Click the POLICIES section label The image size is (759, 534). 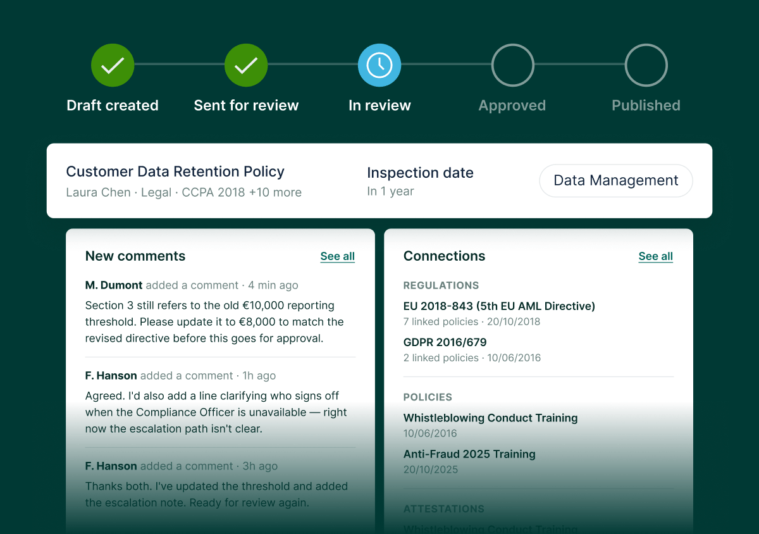428,397
